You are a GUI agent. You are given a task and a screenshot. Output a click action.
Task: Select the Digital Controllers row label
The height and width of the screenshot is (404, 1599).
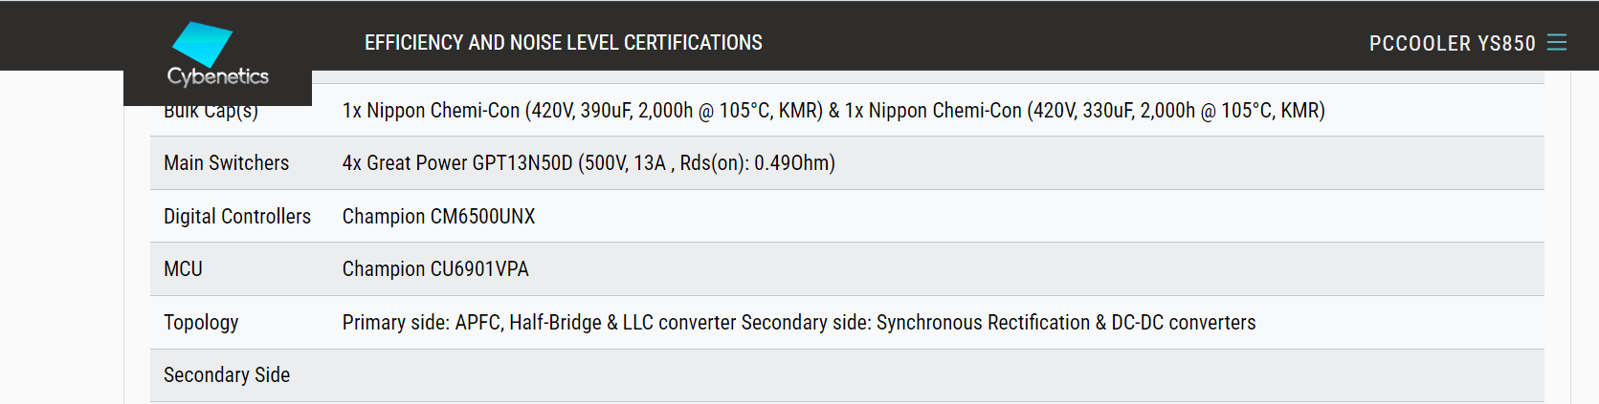point(236,217)
